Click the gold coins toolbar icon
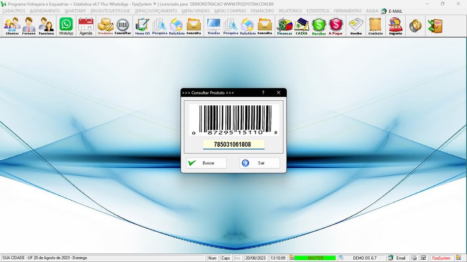The width and height of the screenshot is (467, 262). pos(415,26)
